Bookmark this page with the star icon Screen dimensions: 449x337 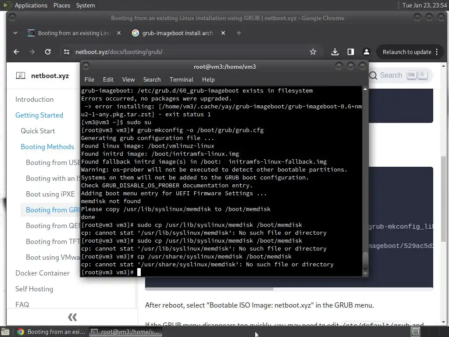click(x=313, y=52)
